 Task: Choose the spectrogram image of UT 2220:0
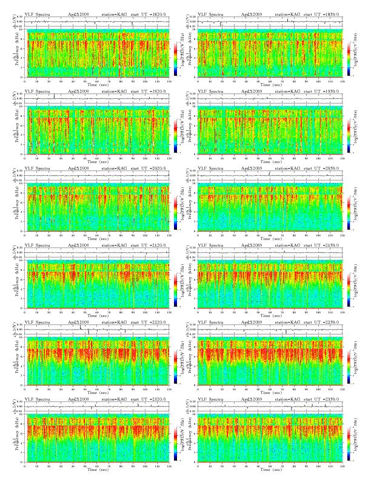pos(97,361)
